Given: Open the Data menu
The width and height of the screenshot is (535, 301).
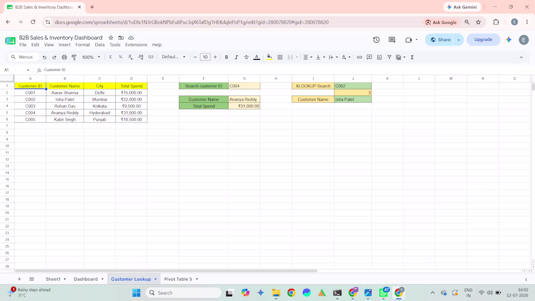Looking at the screenshot, I should coord(100,45).
